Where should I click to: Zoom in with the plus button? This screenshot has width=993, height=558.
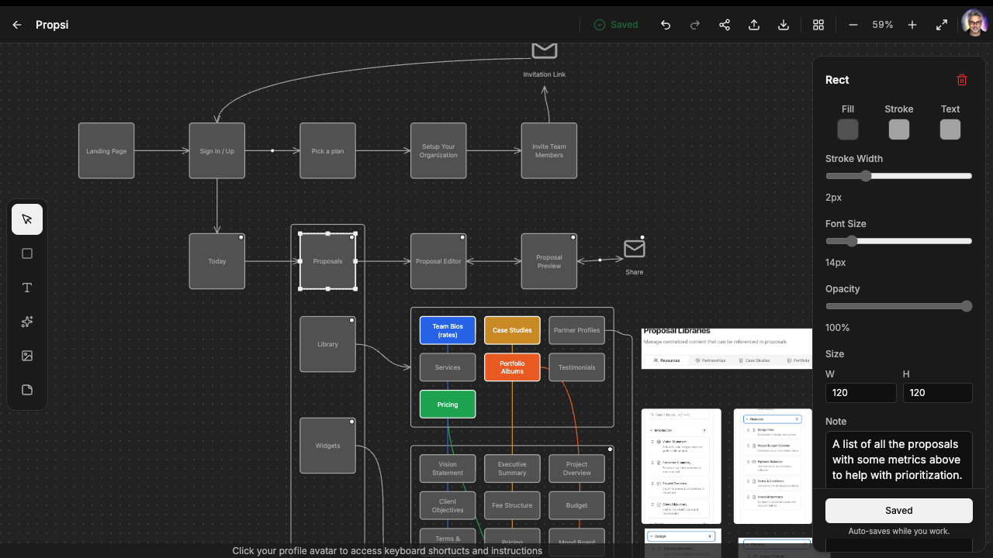912,25
